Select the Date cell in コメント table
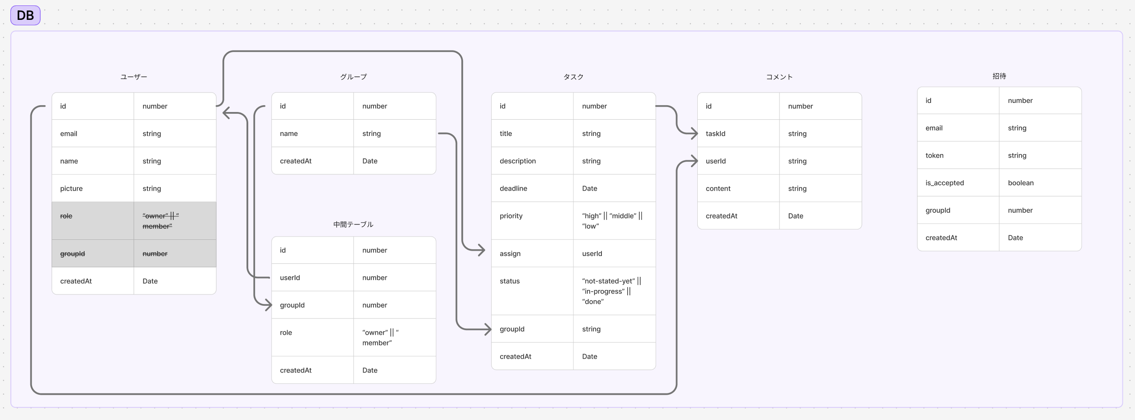1135x420 pixels. [821, 216]
